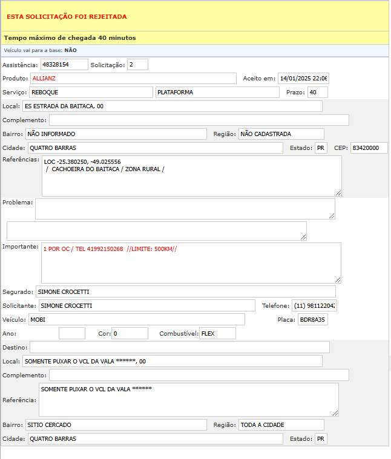Screen dimensions: 391x459
Task: Click the ESTA SOLICITAÇÃO FOI REJEITADA heading
Action: point(67,17)
